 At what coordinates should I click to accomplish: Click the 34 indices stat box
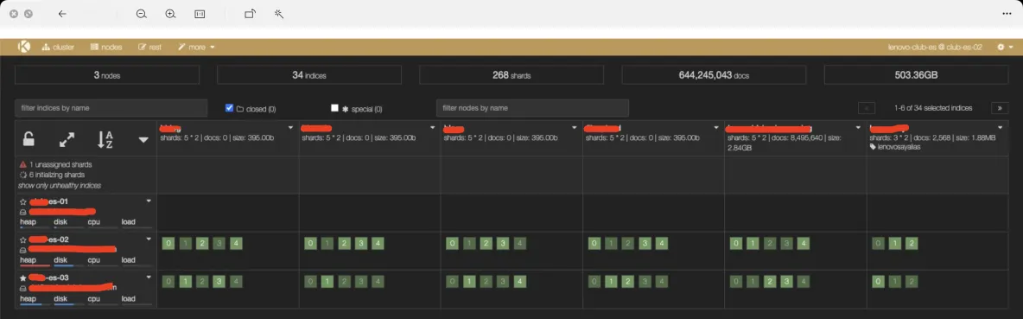click(x=309, y=75)
